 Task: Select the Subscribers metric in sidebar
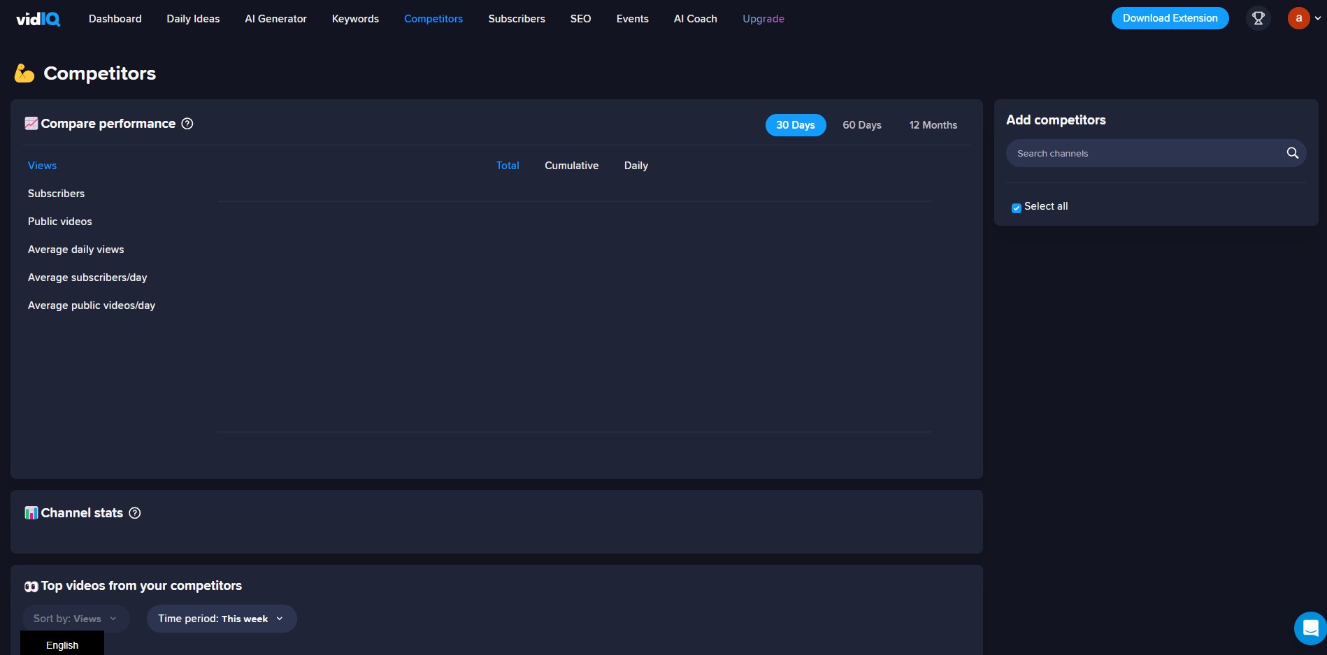tap(56, 194)
